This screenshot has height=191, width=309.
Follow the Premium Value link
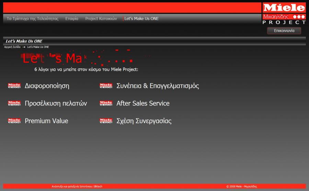[46, 121]
